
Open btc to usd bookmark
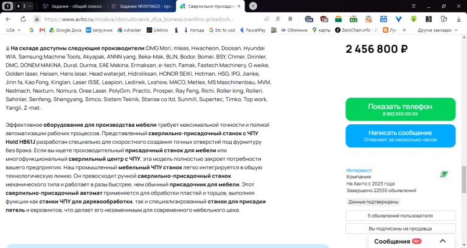[222, 30]
